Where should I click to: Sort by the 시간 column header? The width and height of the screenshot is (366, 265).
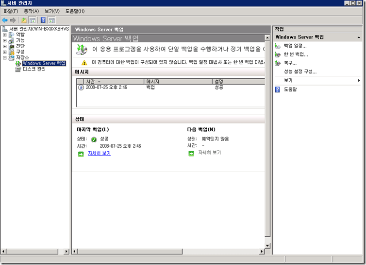(x=114, y=81)
